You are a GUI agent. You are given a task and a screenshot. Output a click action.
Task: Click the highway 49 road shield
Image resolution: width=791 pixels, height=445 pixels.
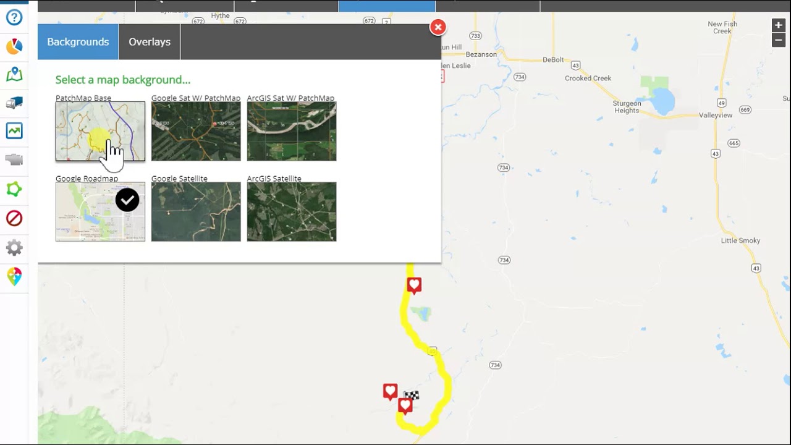(721, 102)
